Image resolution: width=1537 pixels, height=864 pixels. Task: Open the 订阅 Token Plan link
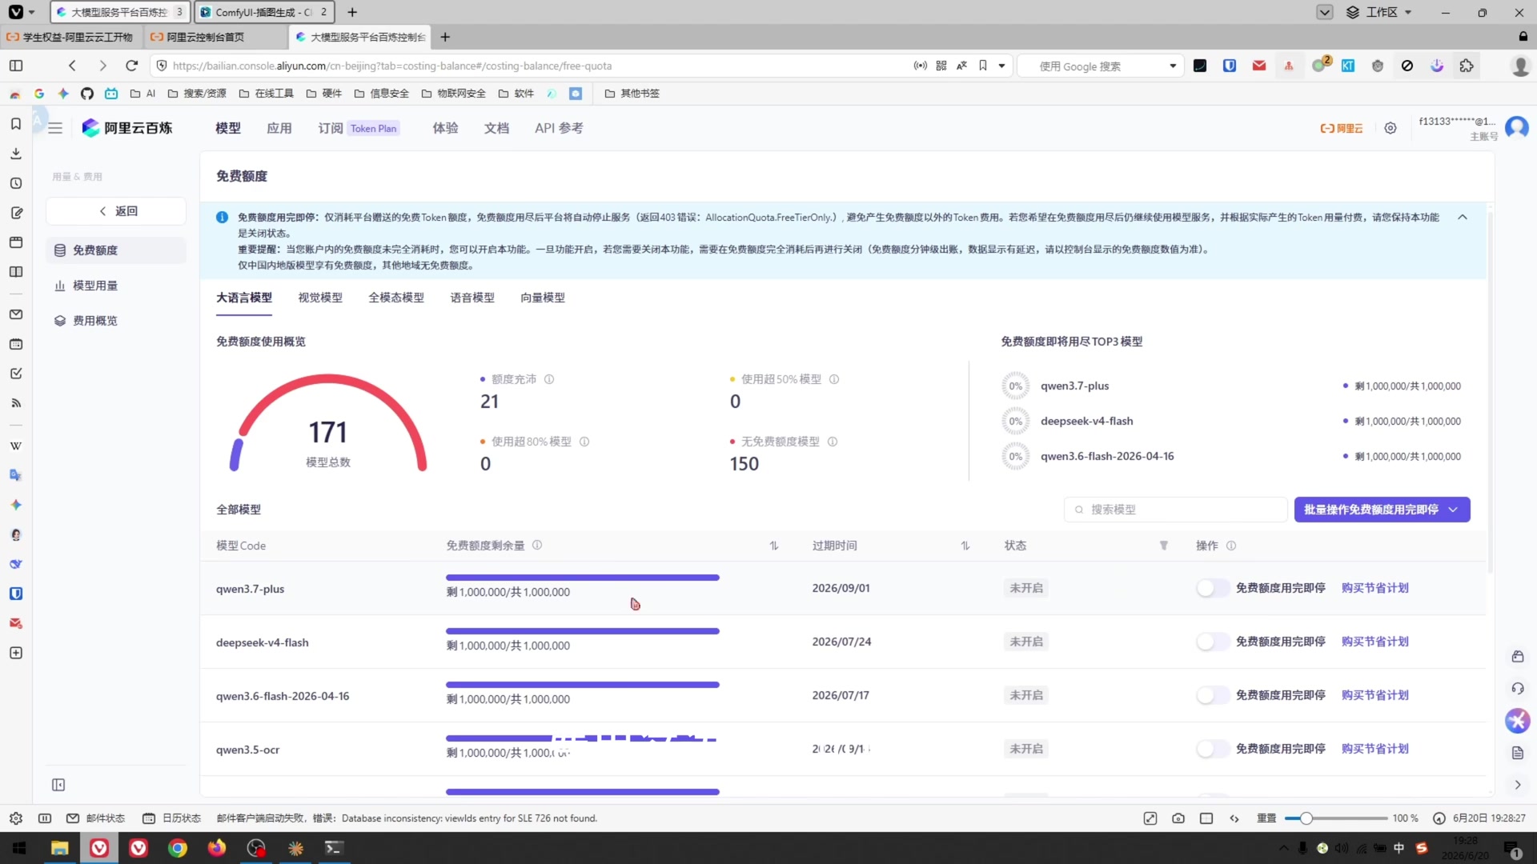pyautogui.click(x=359, y=128)
